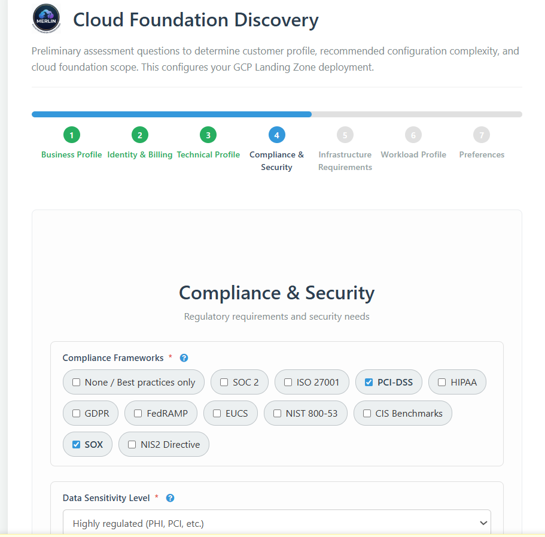Click the gray step 6 circle

pyautogui.click(x=413, y=135)
